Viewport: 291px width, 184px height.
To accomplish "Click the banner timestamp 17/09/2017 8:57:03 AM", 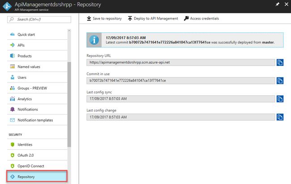I will click(x=126, y=38).
